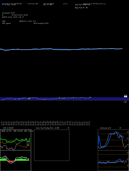
Task: Click the last green candle on volume strip
Action: (x=90, y=97)
